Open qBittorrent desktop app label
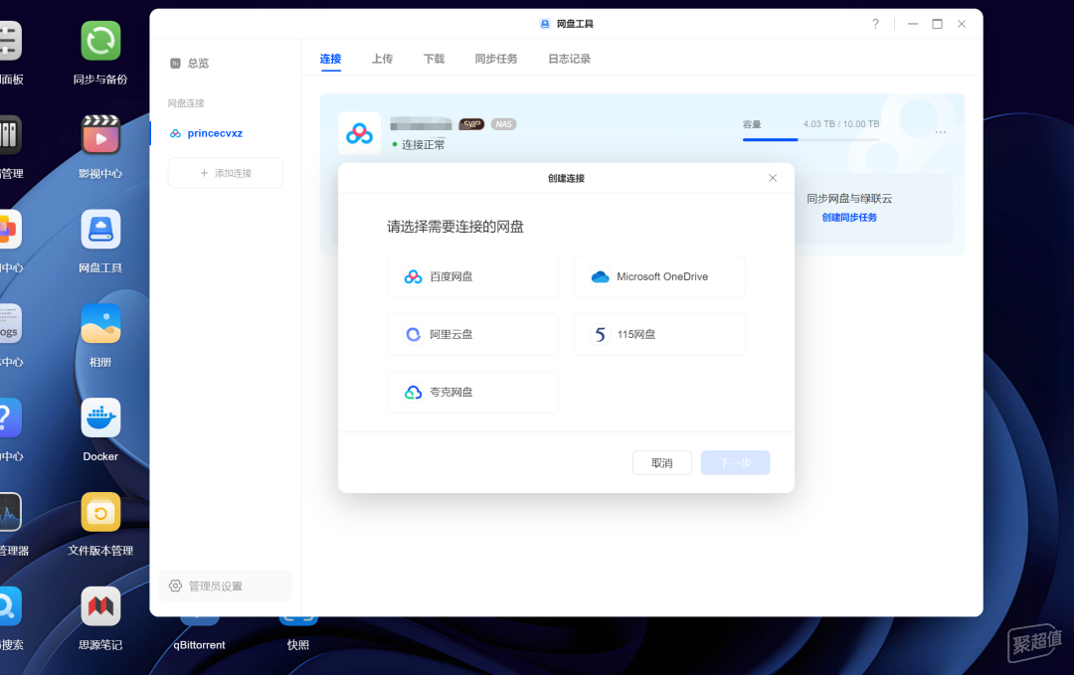This screenshot has width=1074, height=675. [199, 645]
